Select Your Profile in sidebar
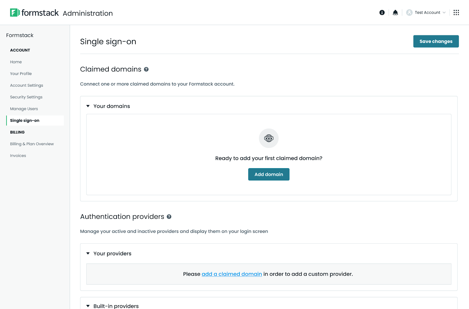The height and width of the screenshot is (309, 469). pos(21,74)
